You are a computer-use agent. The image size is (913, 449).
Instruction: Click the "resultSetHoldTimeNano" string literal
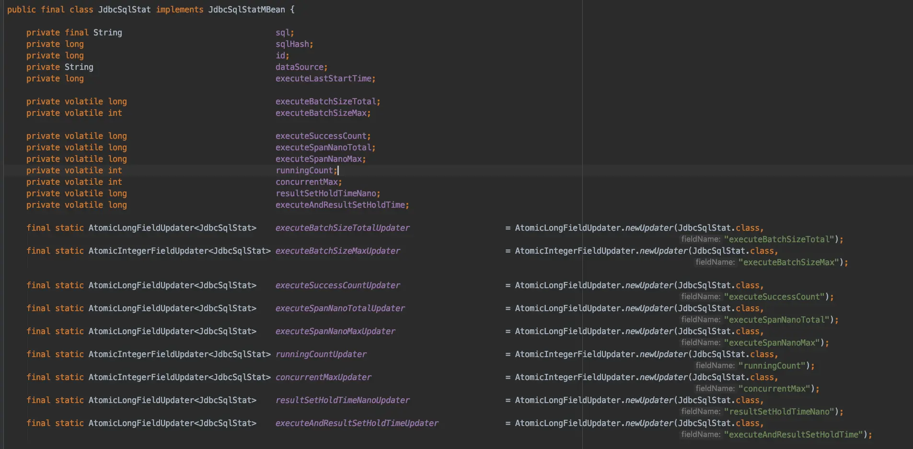779,412
